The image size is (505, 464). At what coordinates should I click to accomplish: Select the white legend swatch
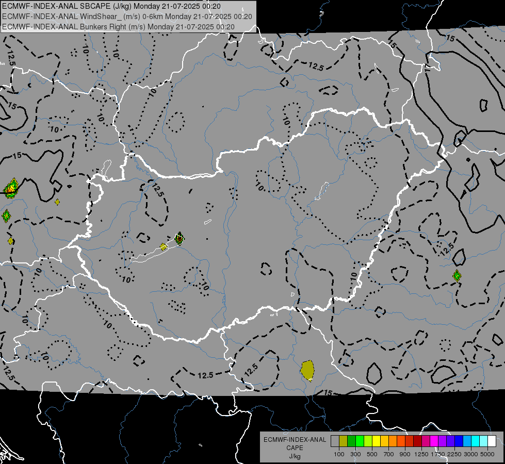point(492,441)
